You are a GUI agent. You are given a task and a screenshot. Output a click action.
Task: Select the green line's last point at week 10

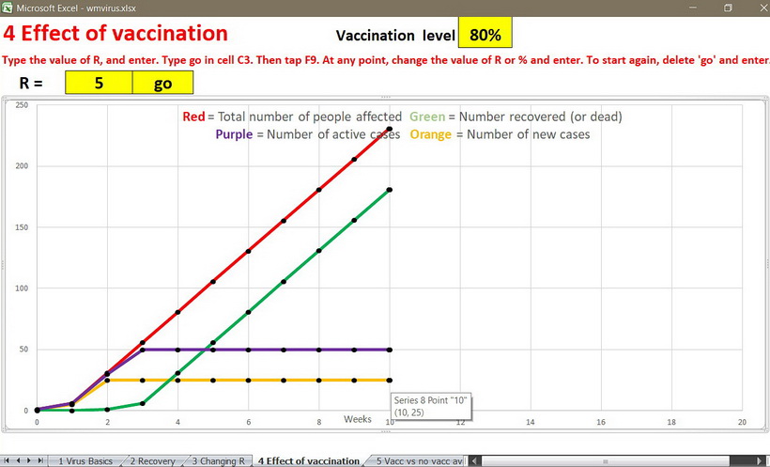coord(389,190)
